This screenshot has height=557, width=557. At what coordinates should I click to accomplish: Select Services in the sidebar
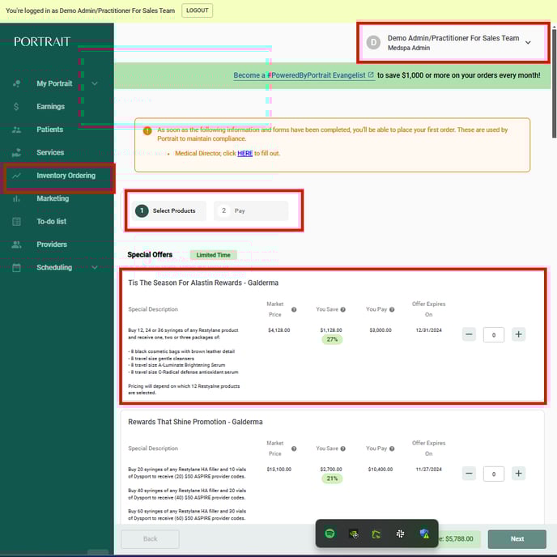click(x=50, y=152)
